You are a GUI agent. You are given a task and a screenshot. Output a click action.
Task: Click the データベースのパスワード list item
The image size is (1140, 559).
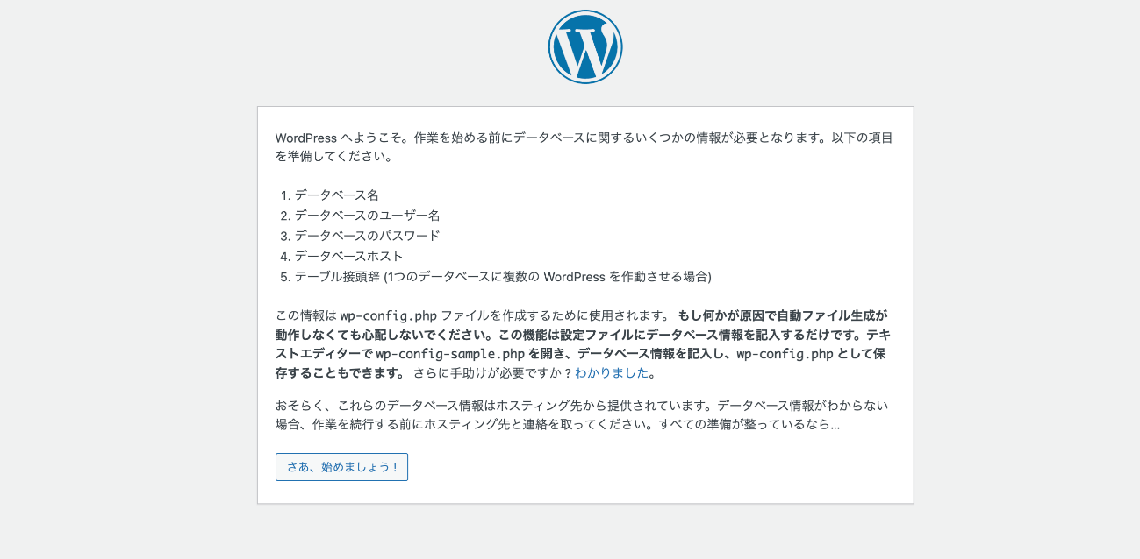coord(367,236)
